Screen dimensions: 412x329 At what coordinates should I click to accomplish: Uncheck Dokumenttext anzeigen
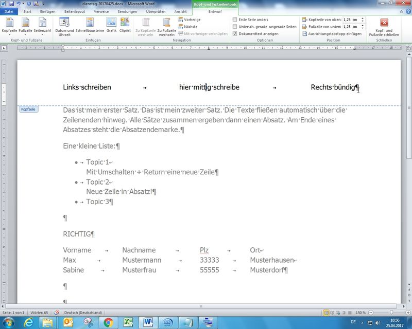pyautogui.click(x=235, y=33)
